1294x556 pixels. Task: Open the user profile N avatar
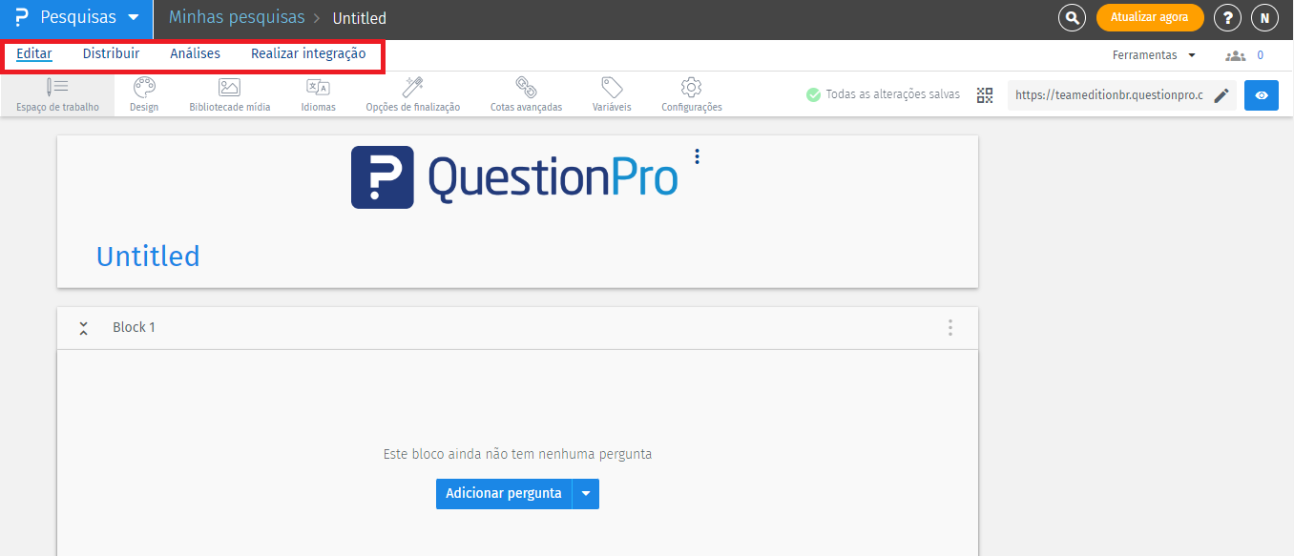point(1264,18)
